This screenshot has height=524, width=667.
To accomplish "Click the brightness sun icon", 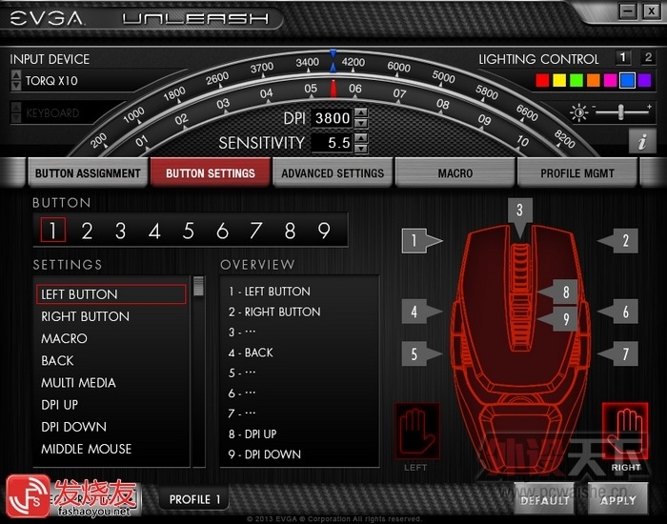I will [x=579, y=112].
